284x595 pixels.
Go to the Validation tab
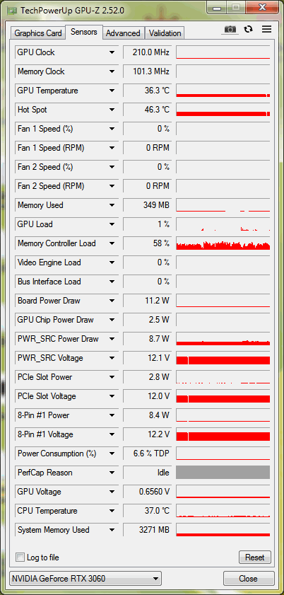click(x=165, y=33)
